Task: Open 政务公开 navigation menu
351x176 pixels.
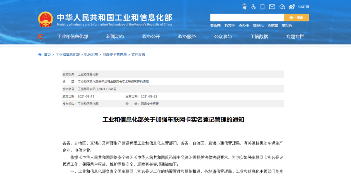Action: tap(151, 36)
